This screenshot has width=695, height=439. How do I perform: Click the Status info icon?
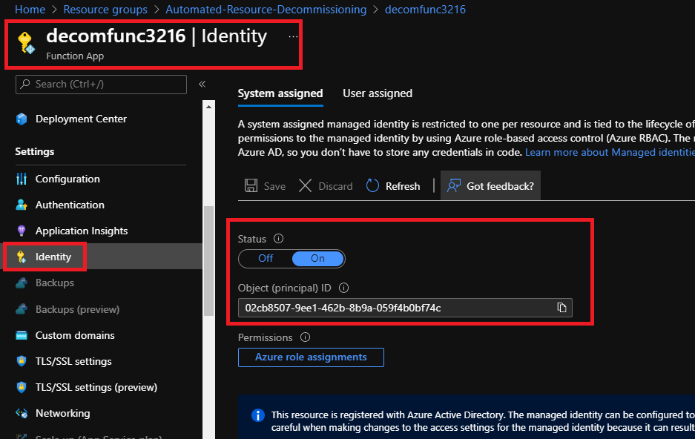pos(278,239)
